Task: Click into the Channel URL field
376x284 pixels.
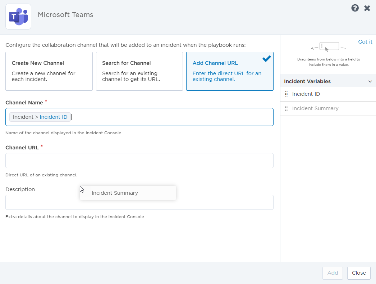Action: [139, 161]
